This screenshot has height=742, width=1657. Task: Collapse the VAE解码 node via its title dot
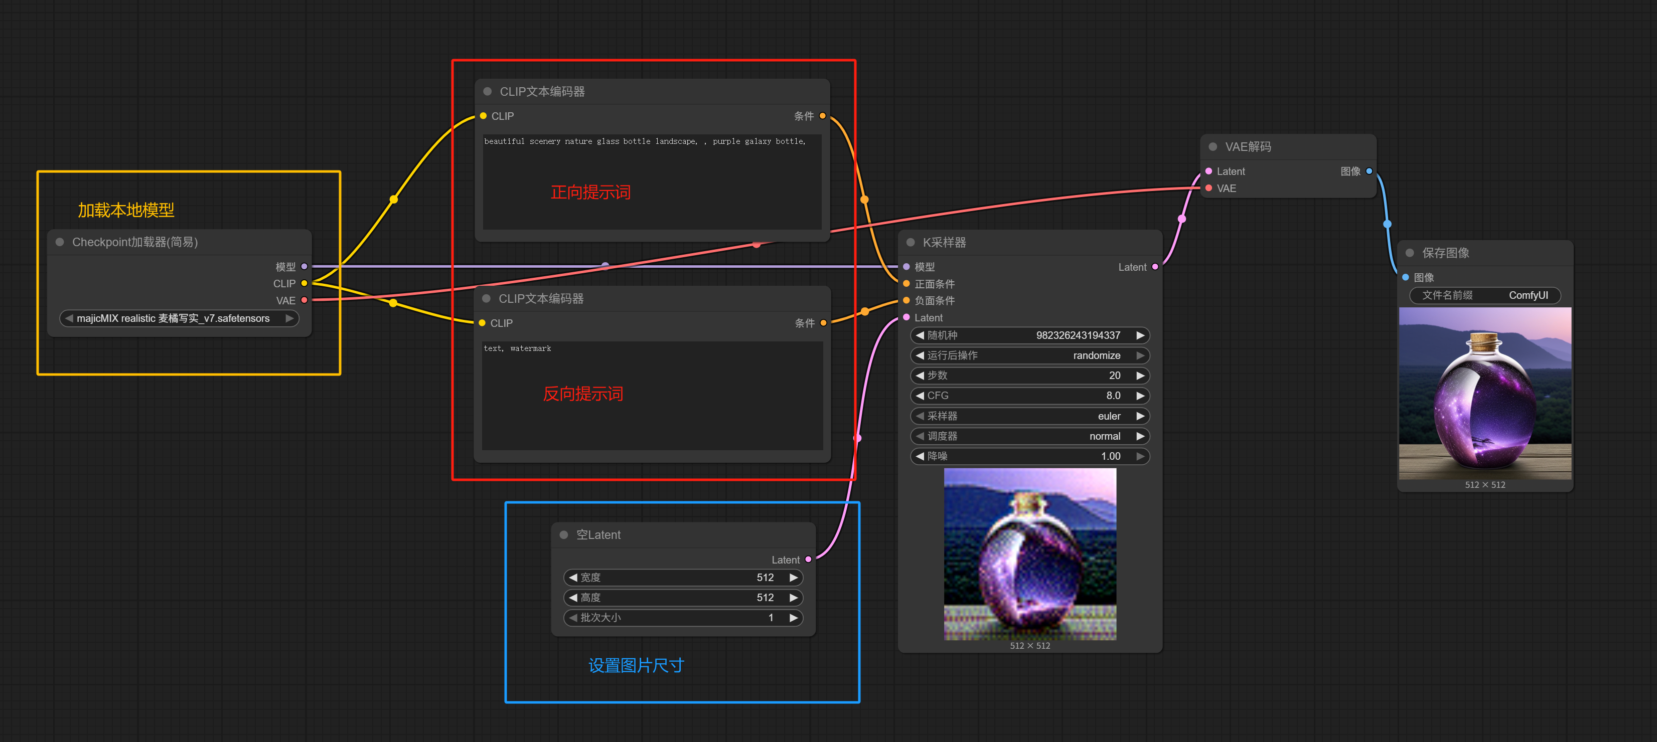[x=1213, y=146]
